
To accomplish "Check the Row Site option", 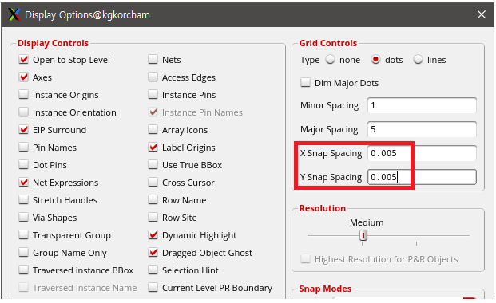I will (153, 218).
